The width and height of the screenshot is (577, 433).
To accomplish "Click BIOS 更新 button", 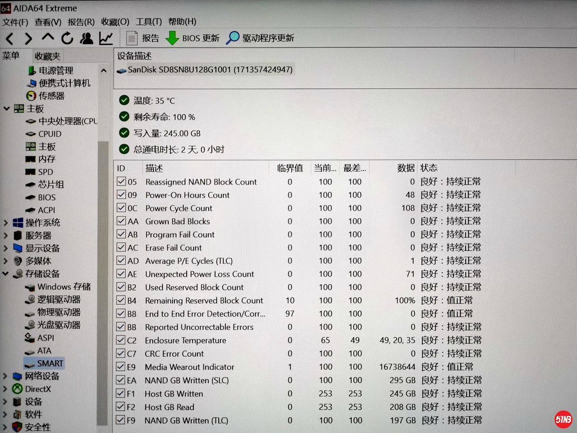I will tap(193, 38).
